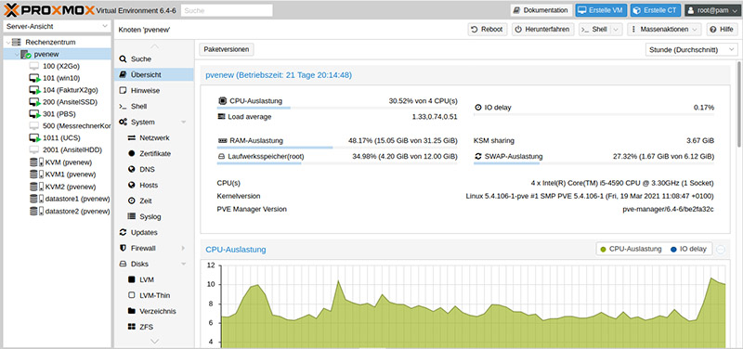
Task: Open Shell in the node side menu
Action: point(153,107)
